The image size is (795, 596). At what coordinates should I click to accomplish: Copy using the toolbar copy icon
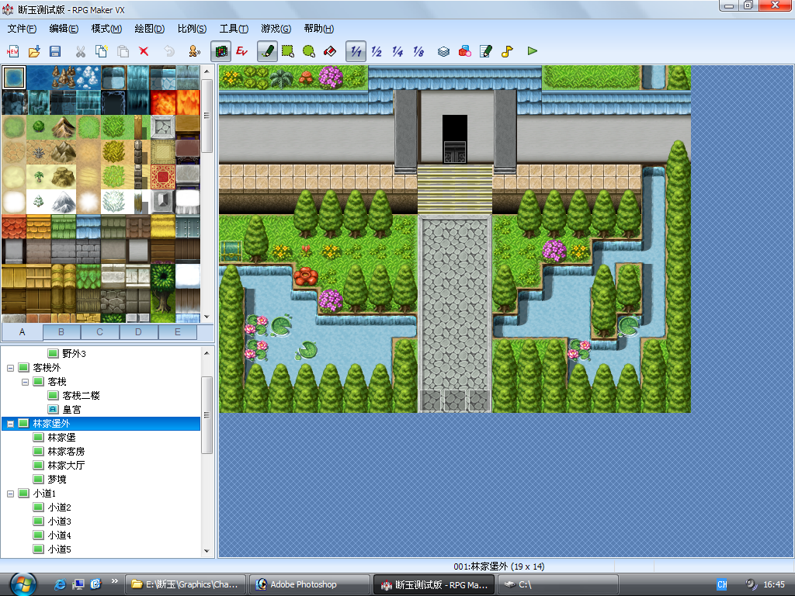(102, 51)
